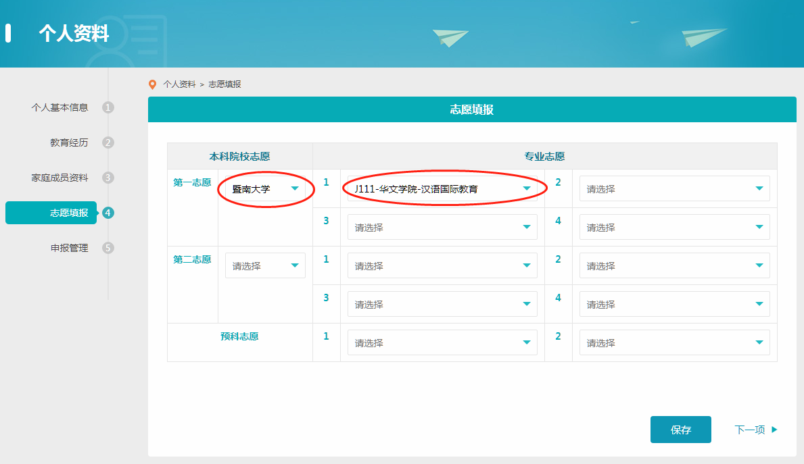
Task: Go to 下一项 next step link
Action: point(756,430)
